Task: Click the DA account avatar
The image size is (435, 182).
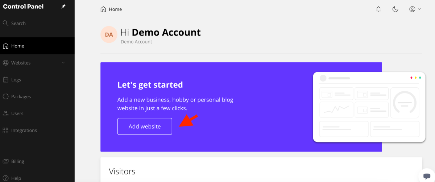Action: (109, 35)
